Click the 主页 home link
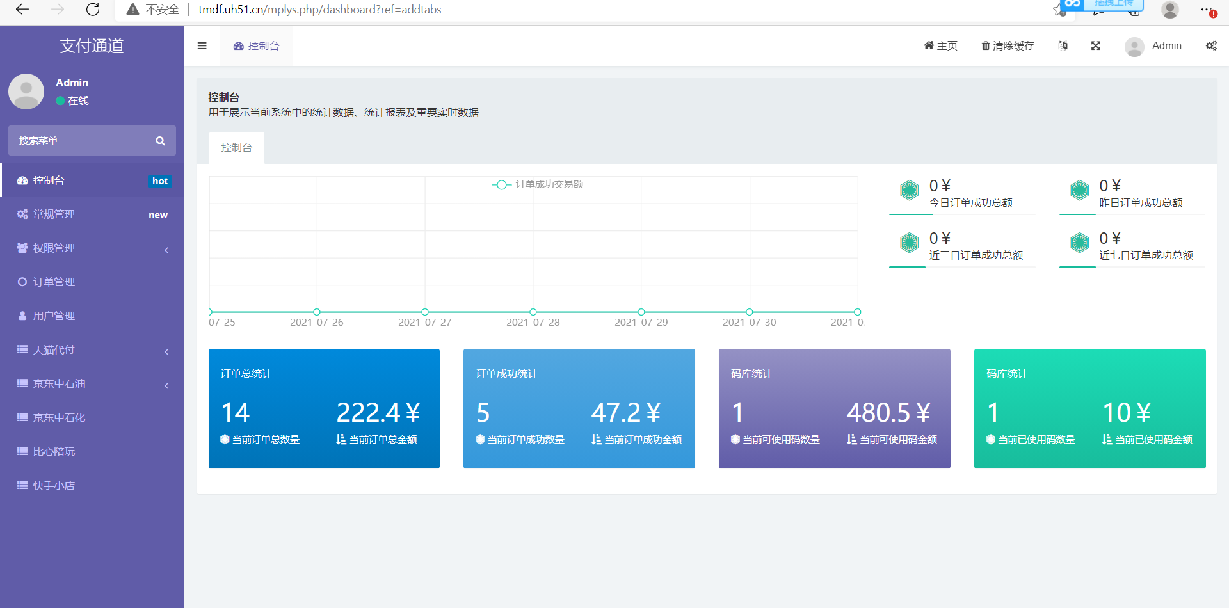Screen dimensions: 1229x608 pos(940,46)
